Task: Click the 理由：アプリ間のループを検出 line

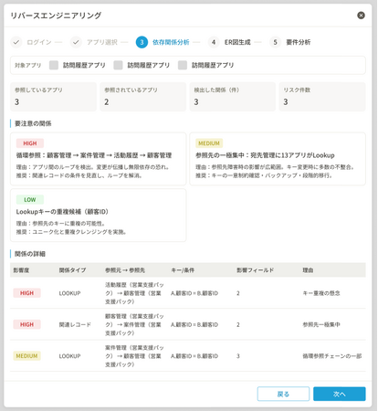Action: pos(92,167)
